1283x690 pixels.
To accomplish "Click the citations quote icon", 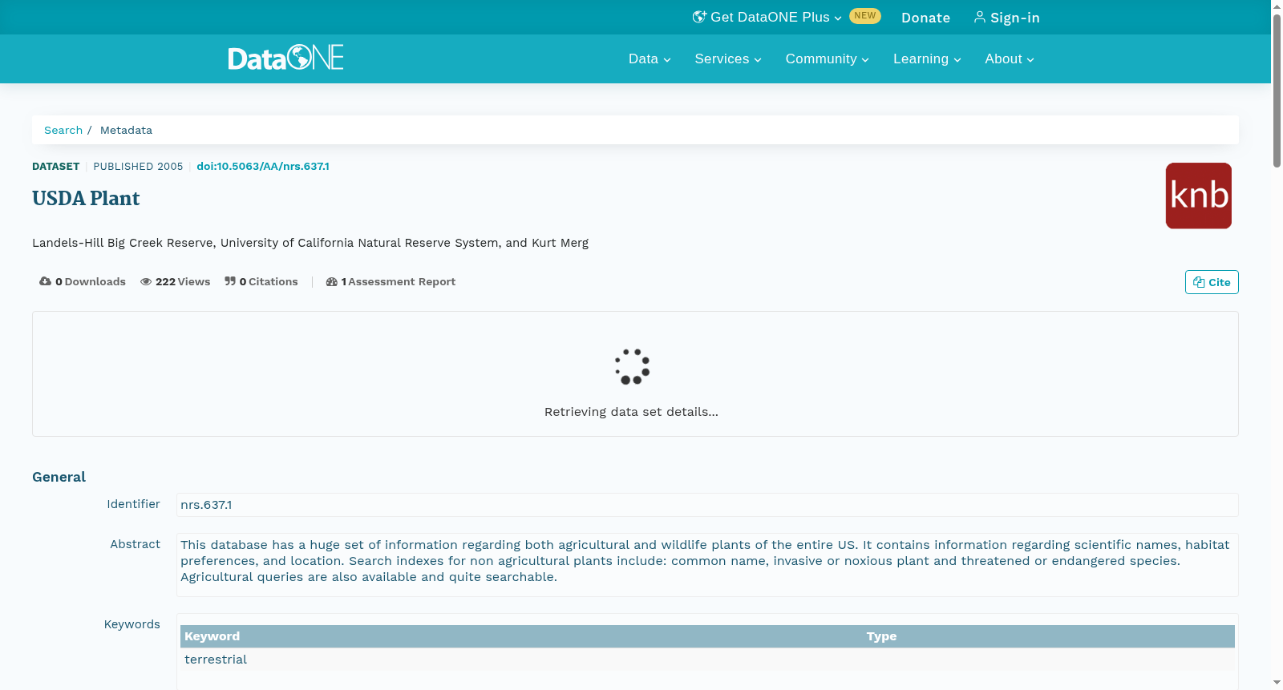I will (x=230, y=281).
